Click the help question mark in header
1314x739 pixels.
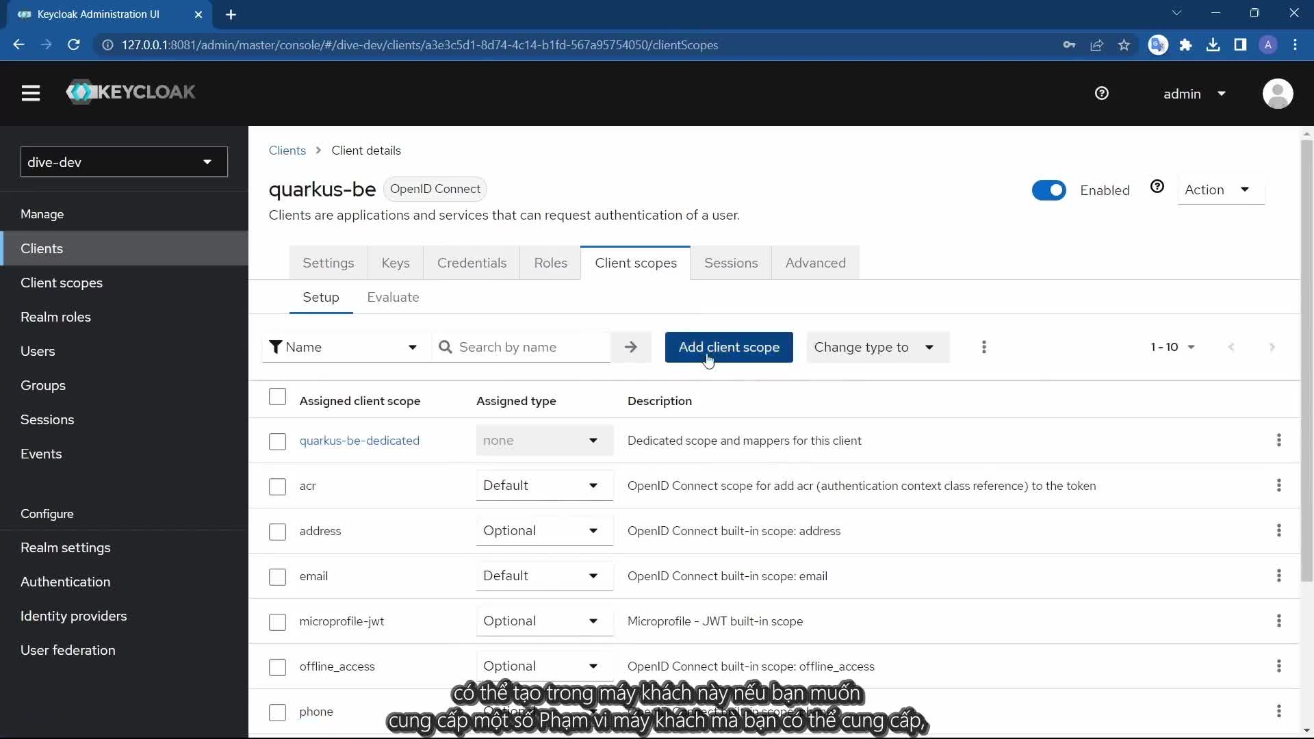(x=1101, y=93)
